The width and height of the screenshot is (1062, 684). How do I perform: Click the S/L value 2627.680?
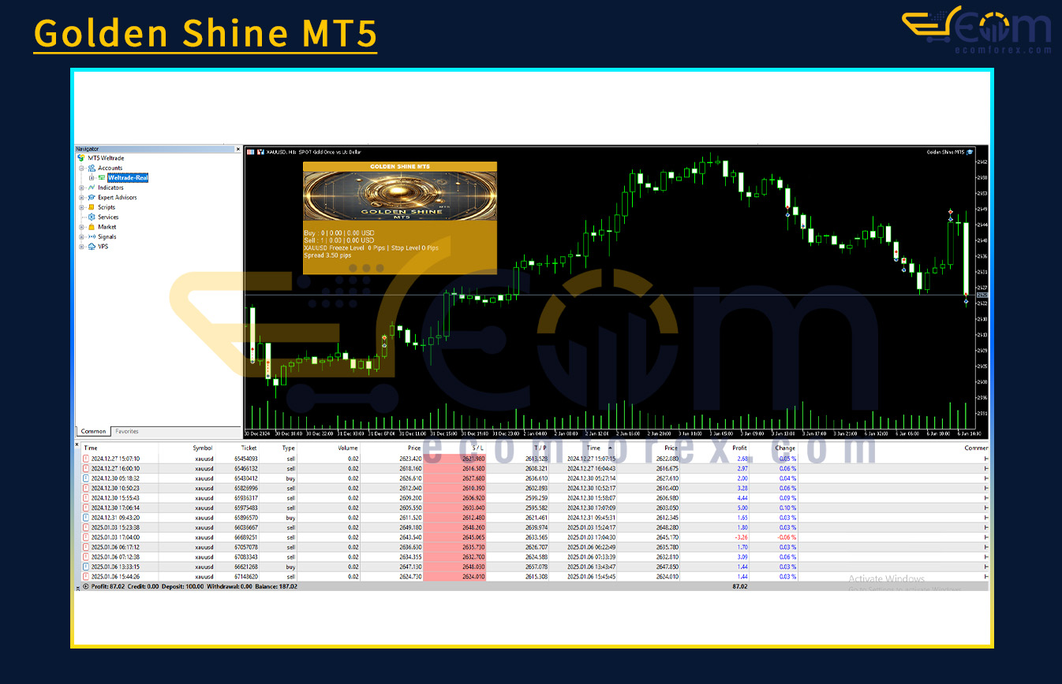[473, 478]
